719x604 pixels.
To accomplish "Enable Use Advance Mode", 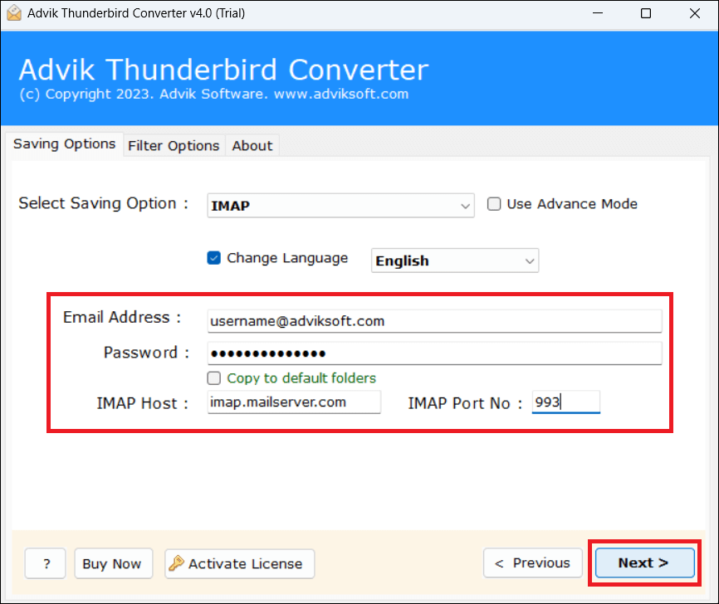I will [x=494, y=203].
